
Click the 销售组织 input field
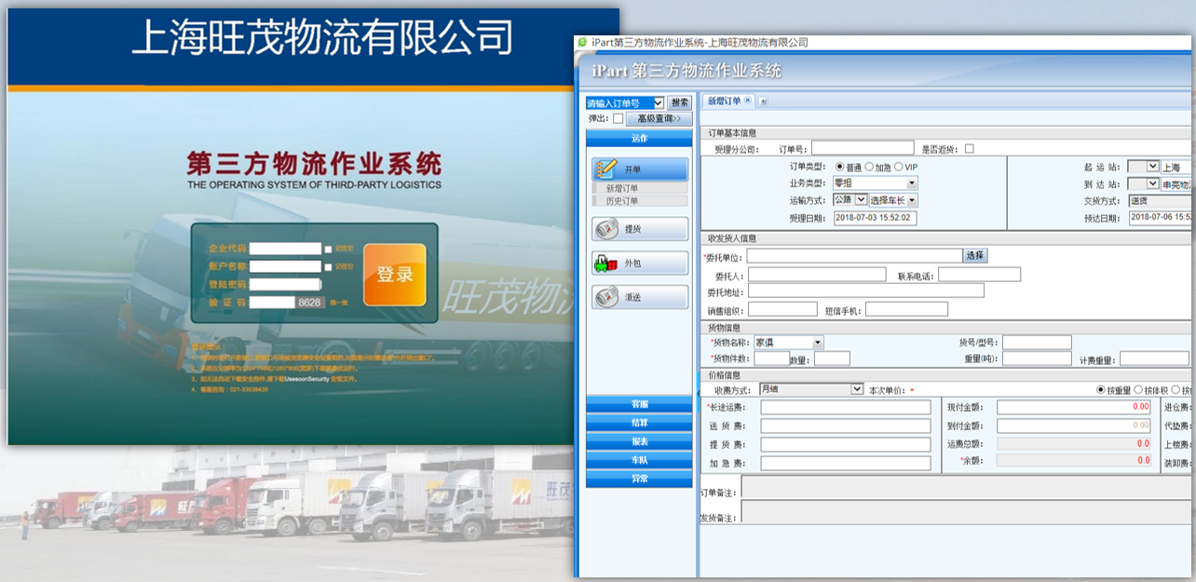(x=782, y=309)
